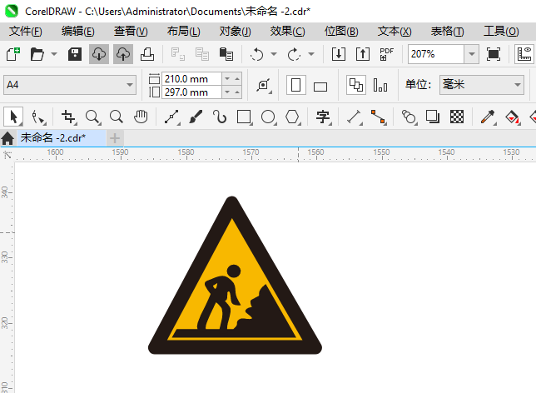The width and height of the screenshot is (536, 393).
Task: Open the 文件(F) menu
Action: (x=25, y=31)
